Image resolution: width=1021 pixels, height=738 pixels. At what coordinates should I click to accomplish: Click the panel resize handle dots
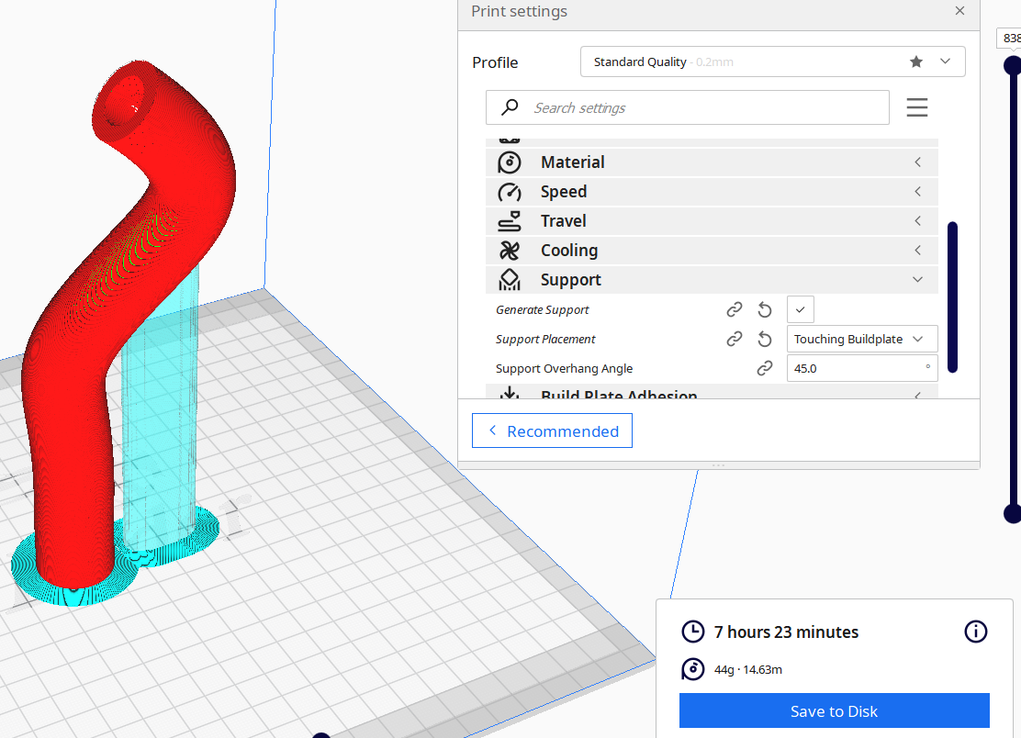(x=719, y=465)
